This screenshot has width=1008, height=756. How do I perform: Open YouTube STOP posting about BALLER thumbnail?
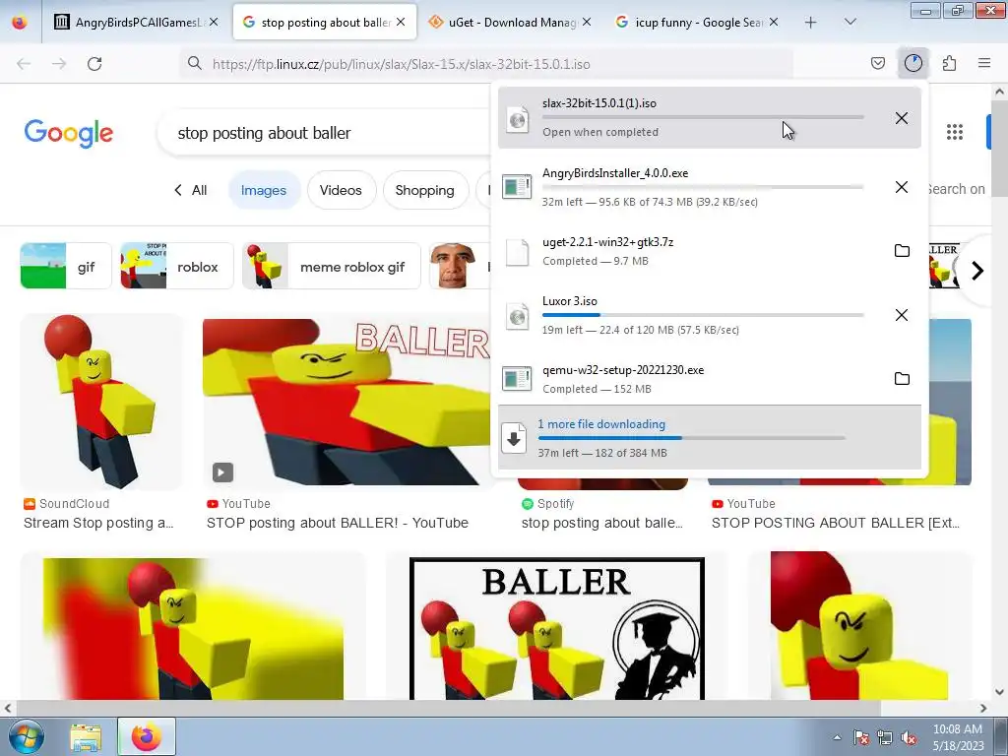[347, 402]
